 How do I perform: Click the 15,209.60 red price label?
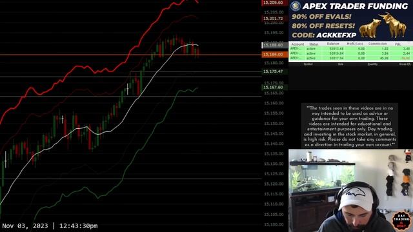click(274, 3)
